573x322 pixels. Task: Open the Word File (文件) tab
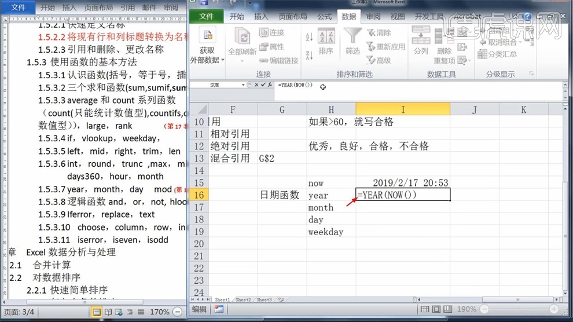pos(18,7)
